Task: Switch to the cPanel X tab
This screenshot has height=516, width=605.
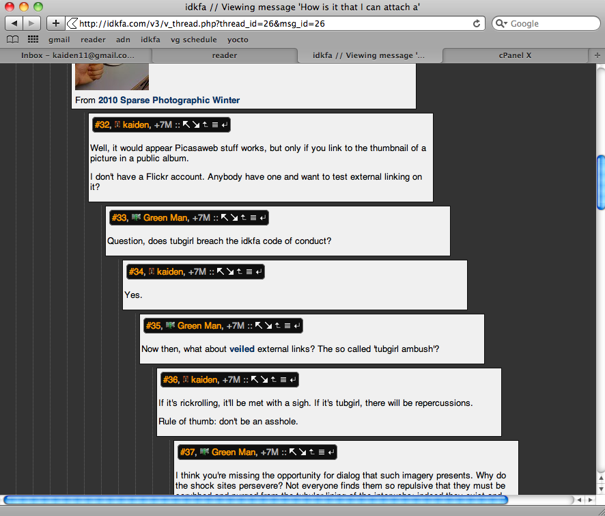Action: (515, 55)
